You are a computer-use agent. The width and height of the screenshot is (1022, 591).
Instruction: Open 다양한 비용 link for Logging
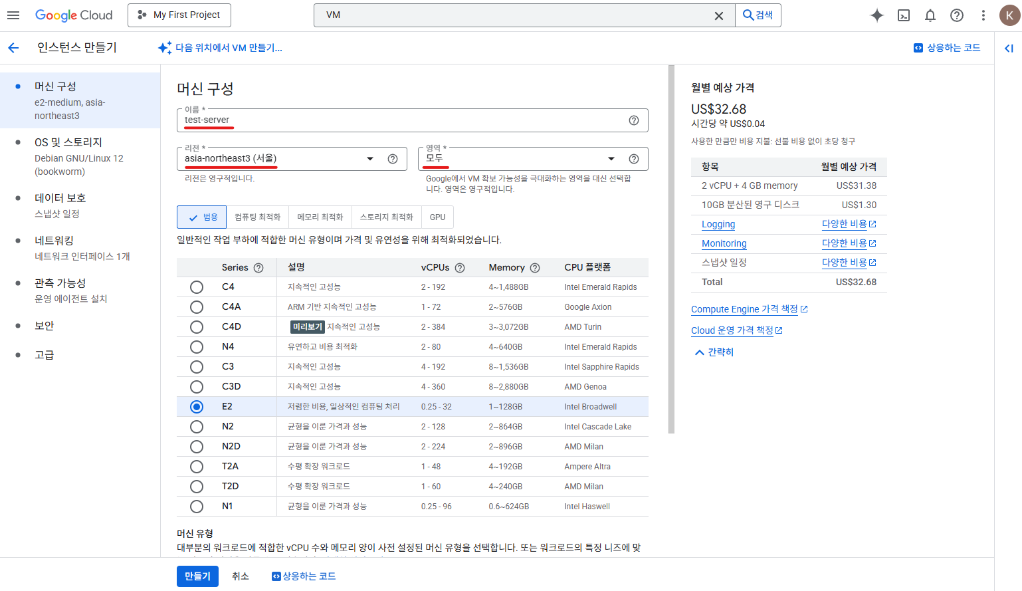[x=849, y=225]
